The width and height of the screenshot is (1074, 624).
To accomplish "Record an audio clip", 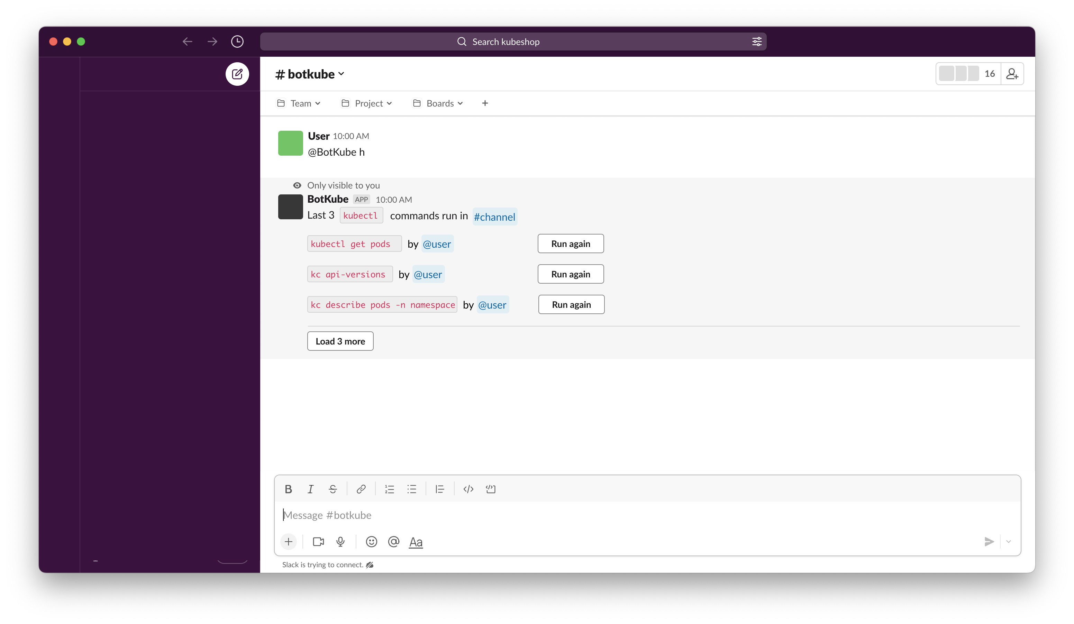I will tap(340, 542).
